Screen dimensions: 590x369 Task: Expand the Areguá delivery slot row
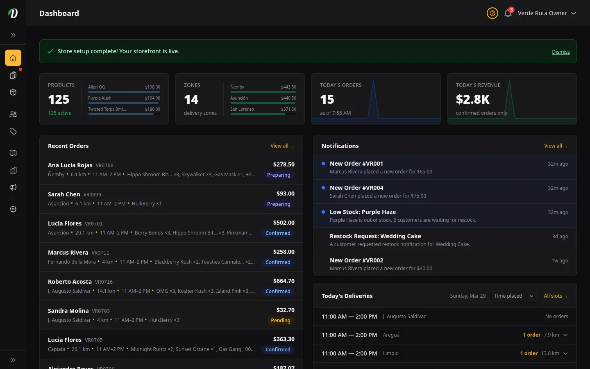565,335
